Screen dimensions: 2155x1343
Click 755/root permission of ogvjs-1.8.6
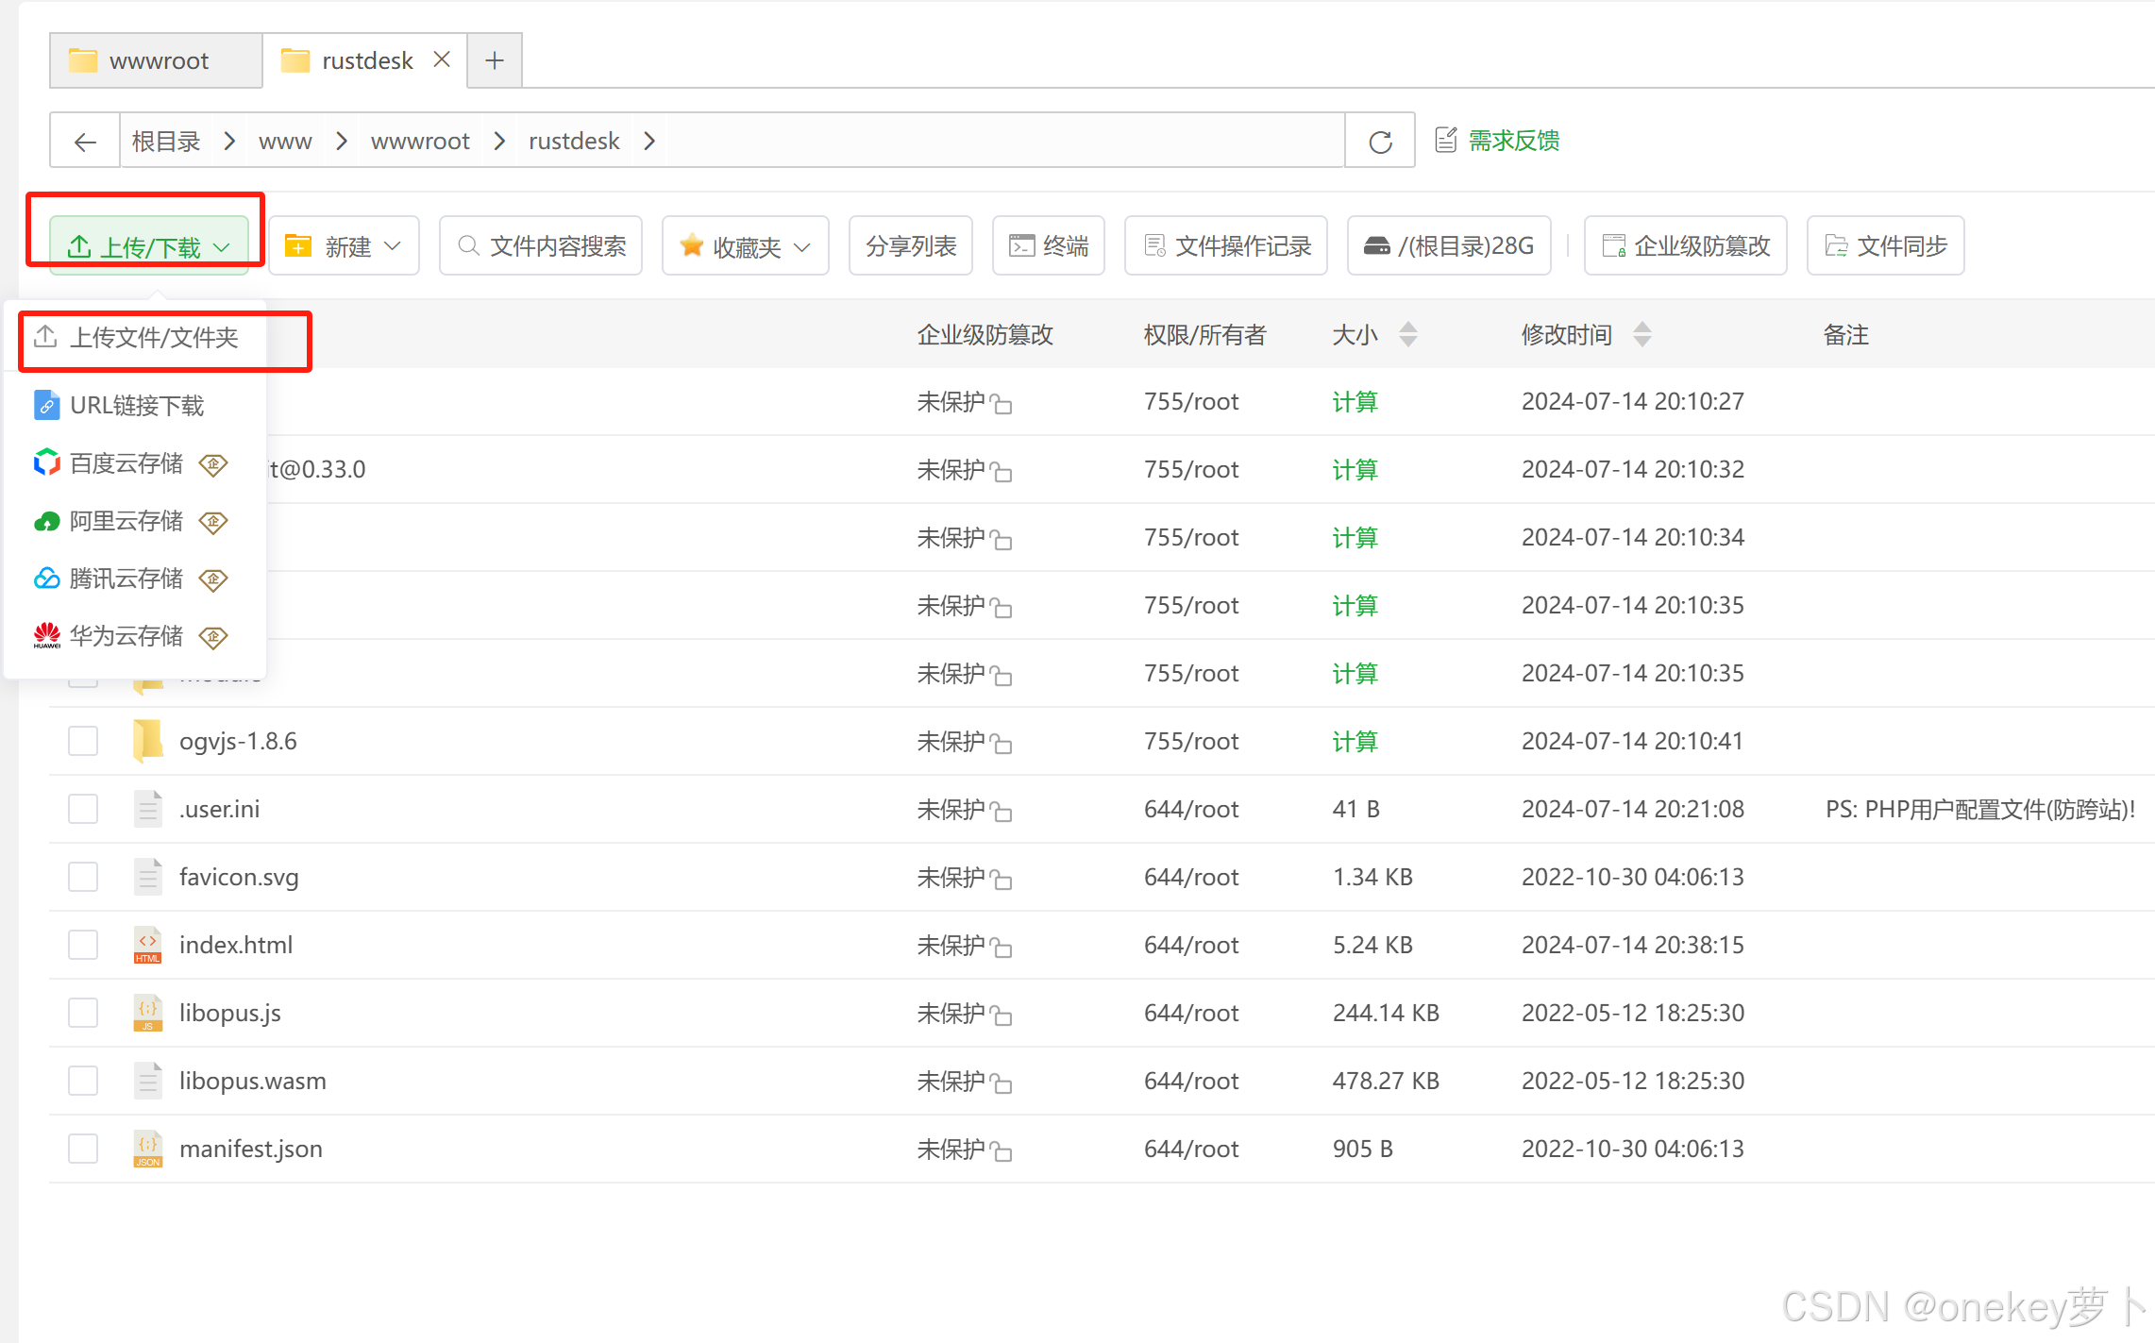pos(1191,741)
